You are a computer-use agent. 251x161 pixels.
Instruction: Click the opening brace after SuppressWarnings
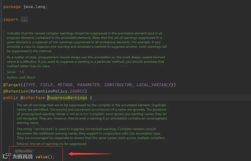tap(91, 98)
